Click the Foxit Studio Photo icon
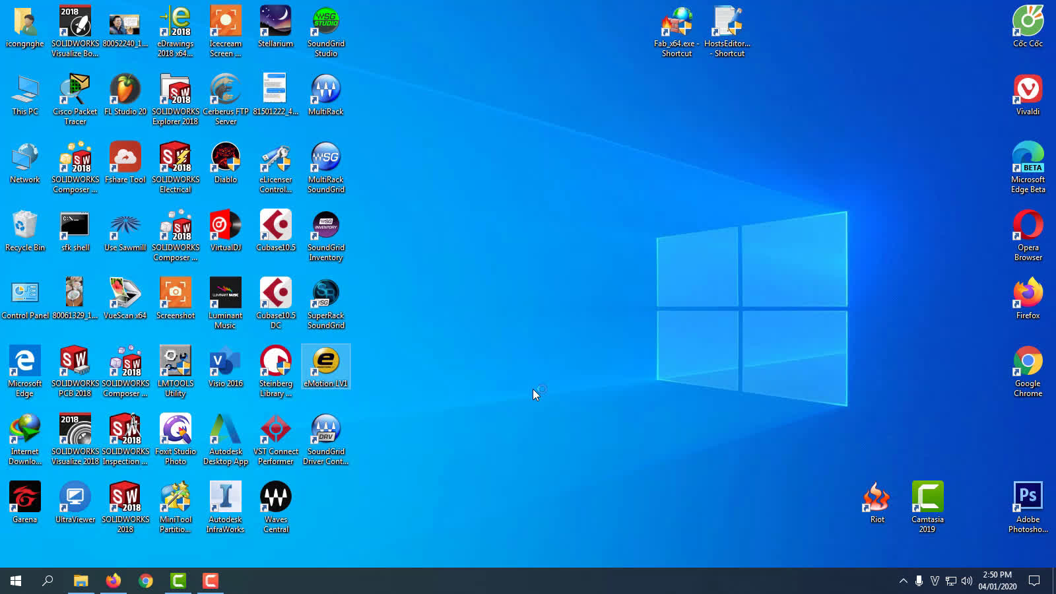This screenshot has width=1056, height=594. [176, 440]
